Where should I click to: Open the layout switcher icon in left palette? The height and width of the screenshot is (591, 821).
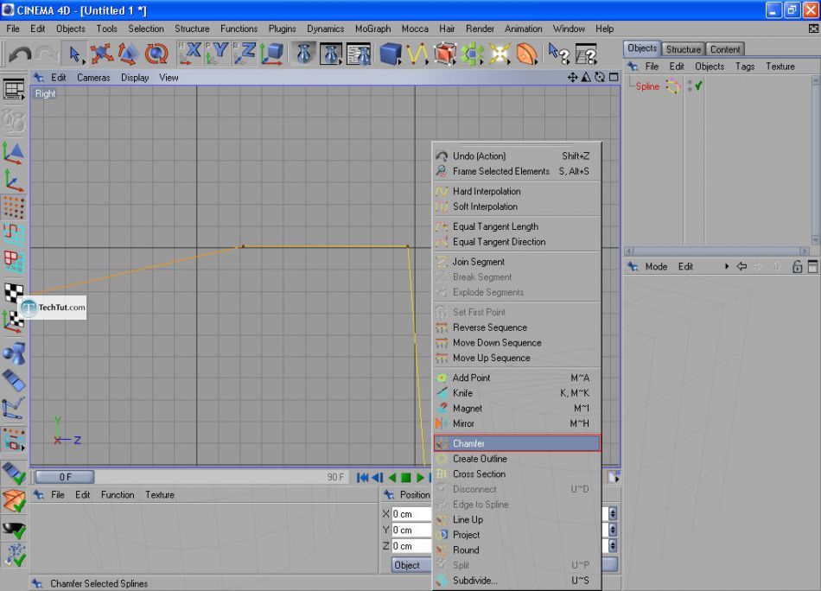(14, 90)
